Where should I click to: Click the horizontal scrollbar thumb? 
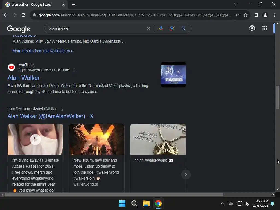114,195
